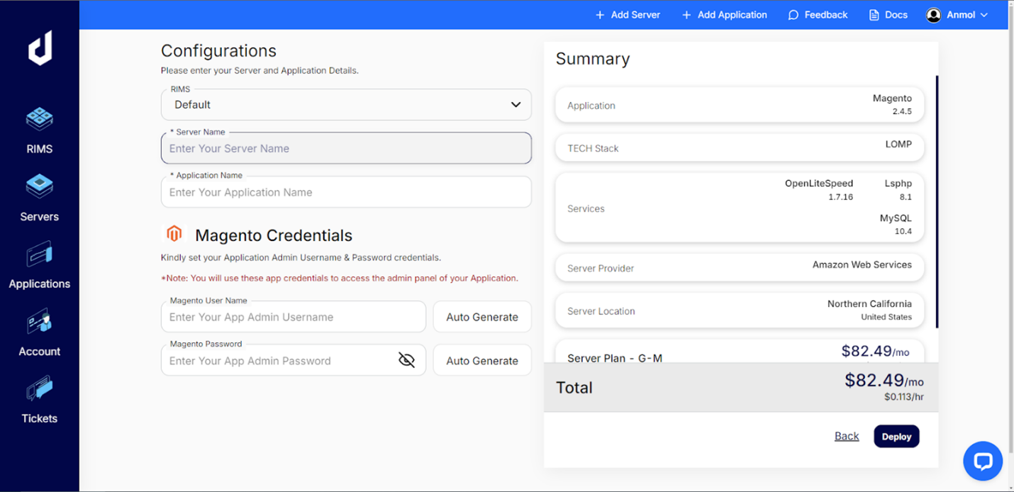Click the red "*Note" text line
The height and width of the screenshot is (492, 1014).
tap(340, 278)
